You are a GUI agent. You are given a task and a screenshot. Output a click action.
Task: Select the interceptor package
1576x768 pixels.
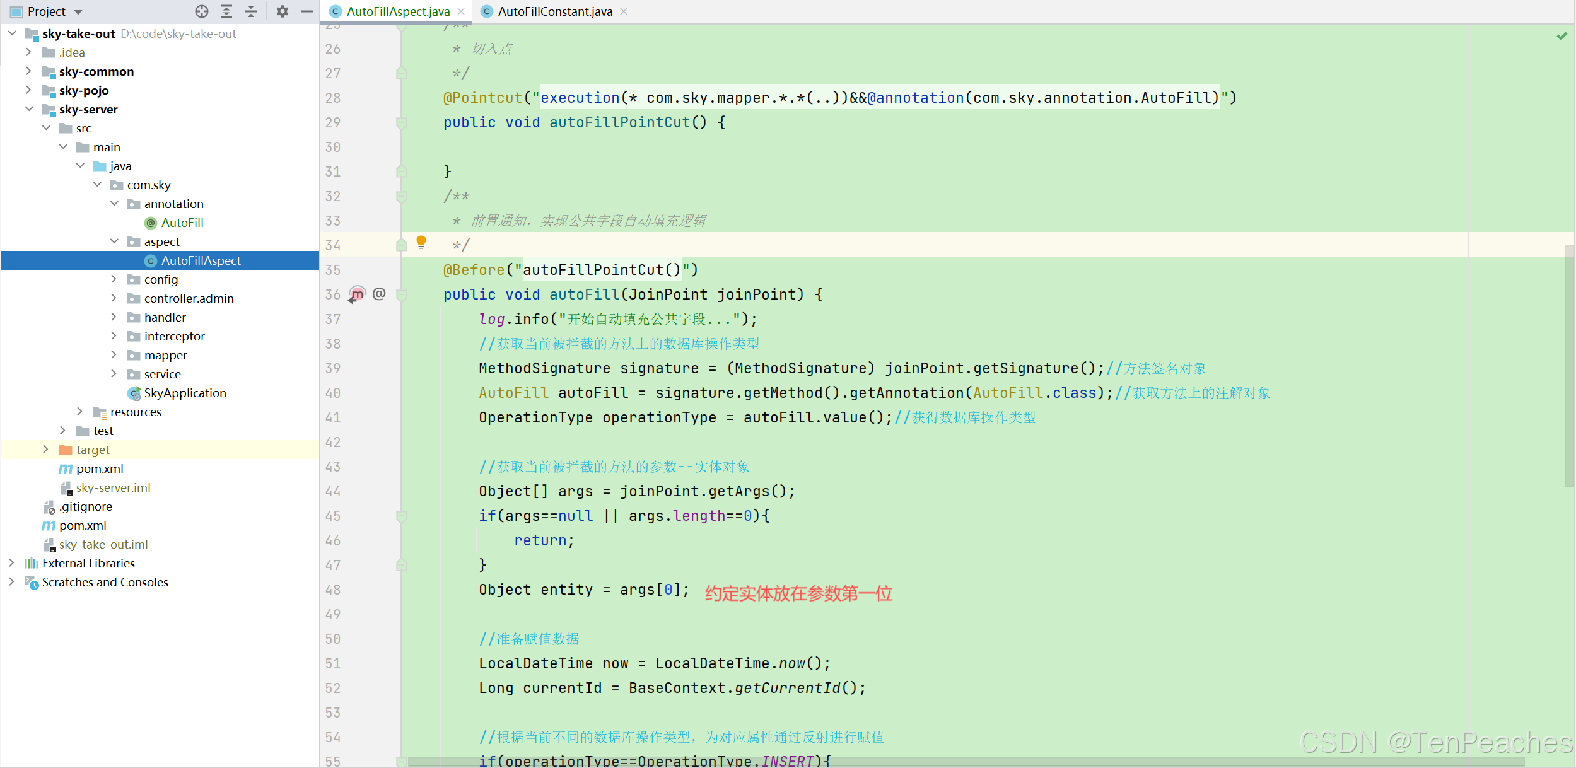tap(174, 336)
